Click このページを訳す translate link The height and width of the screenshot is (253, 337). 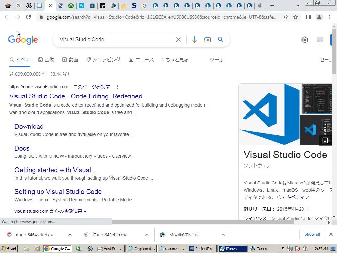click(x=91, y=87)
